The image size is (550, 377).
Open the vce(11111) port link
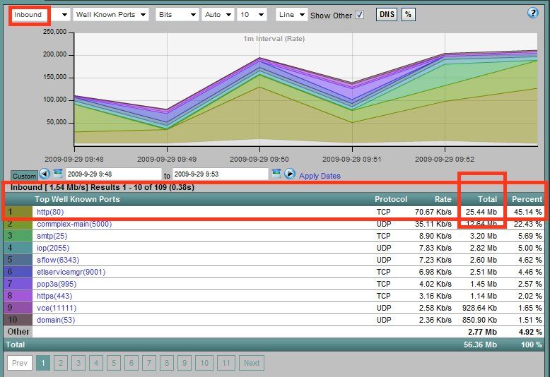click(57, 308)
